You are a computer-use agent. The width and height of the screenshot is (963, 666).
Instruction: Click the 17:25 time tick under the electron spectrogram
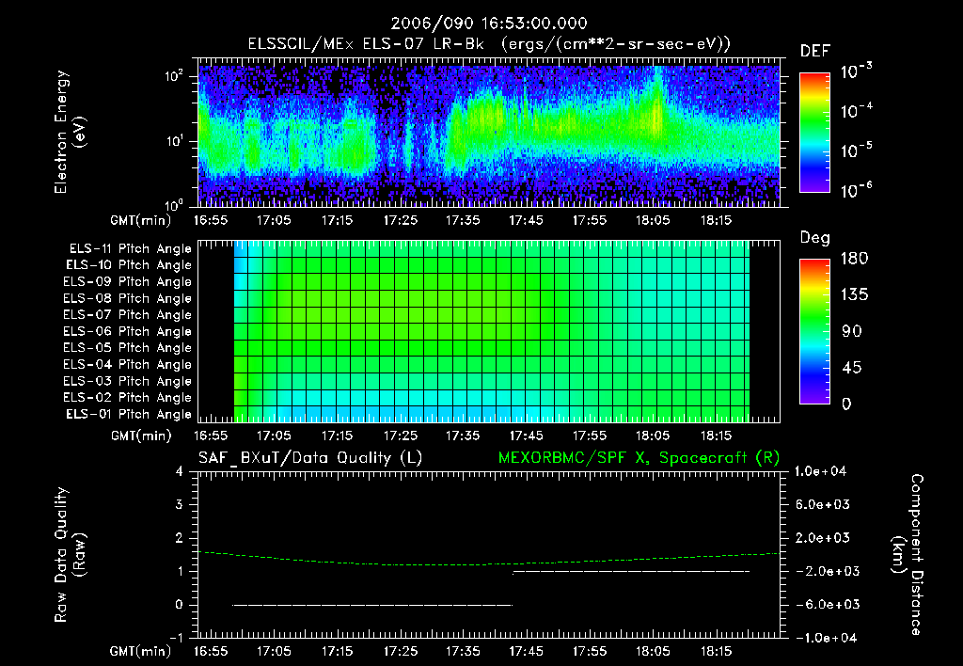click(x=401, y=220)
